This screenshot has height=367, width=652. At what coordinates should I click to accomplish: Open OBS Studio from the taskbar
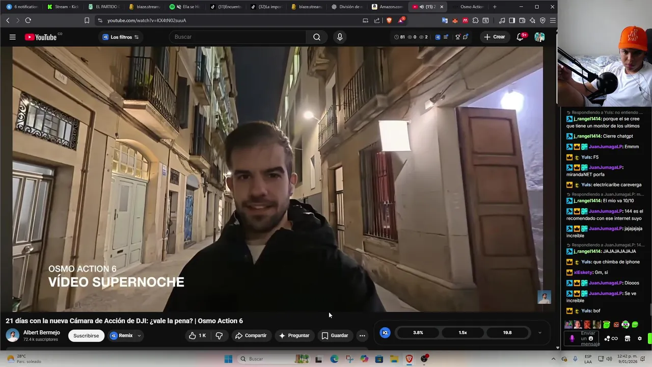coord(424,359)
